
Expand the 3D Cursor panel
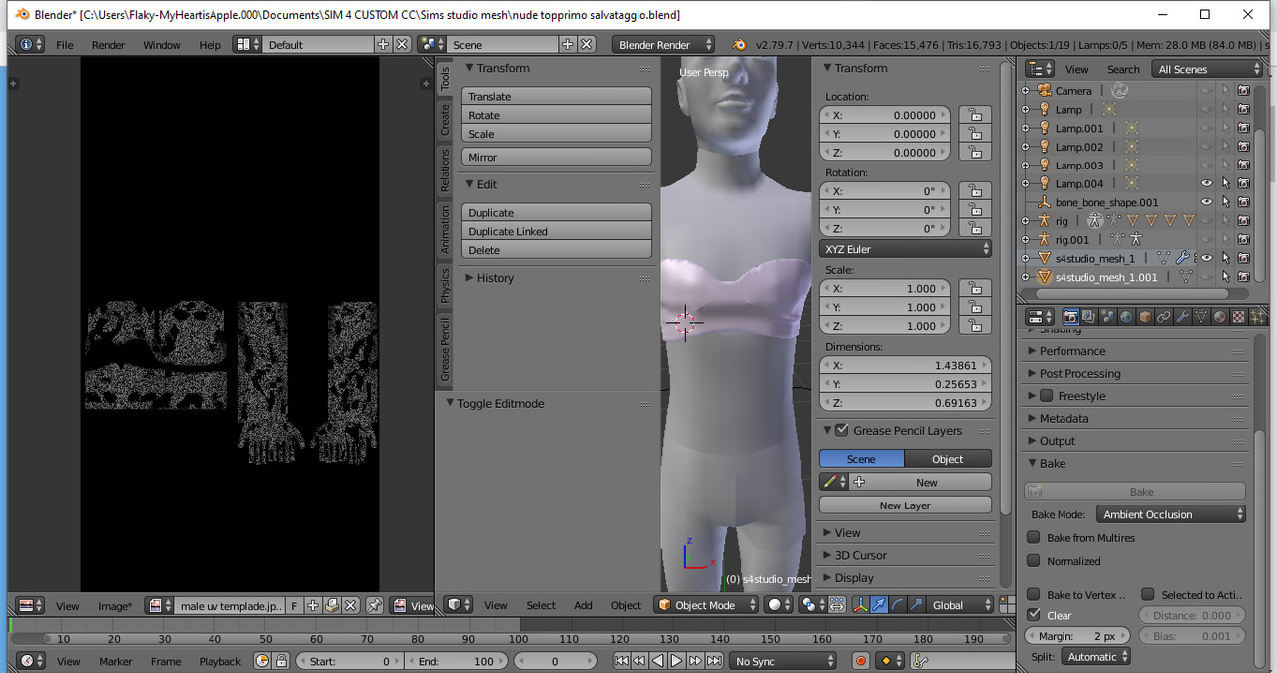click(x=860, y=555)
